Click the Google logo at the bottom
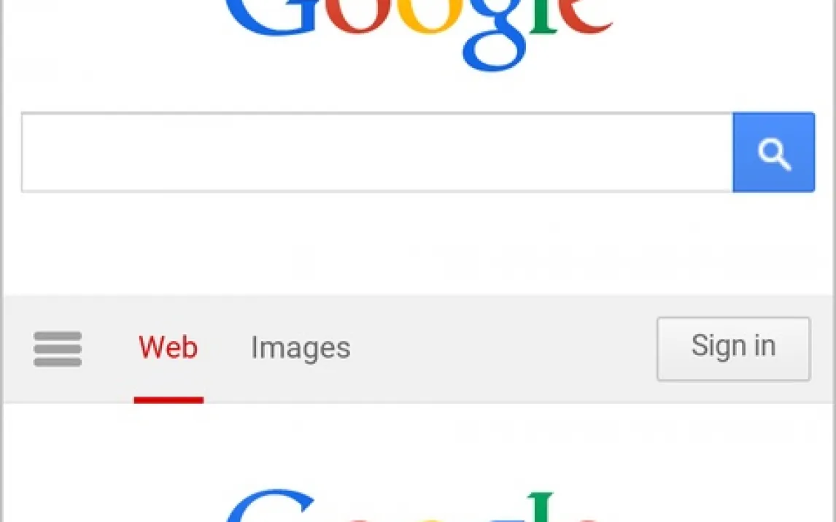 (413, 506)
